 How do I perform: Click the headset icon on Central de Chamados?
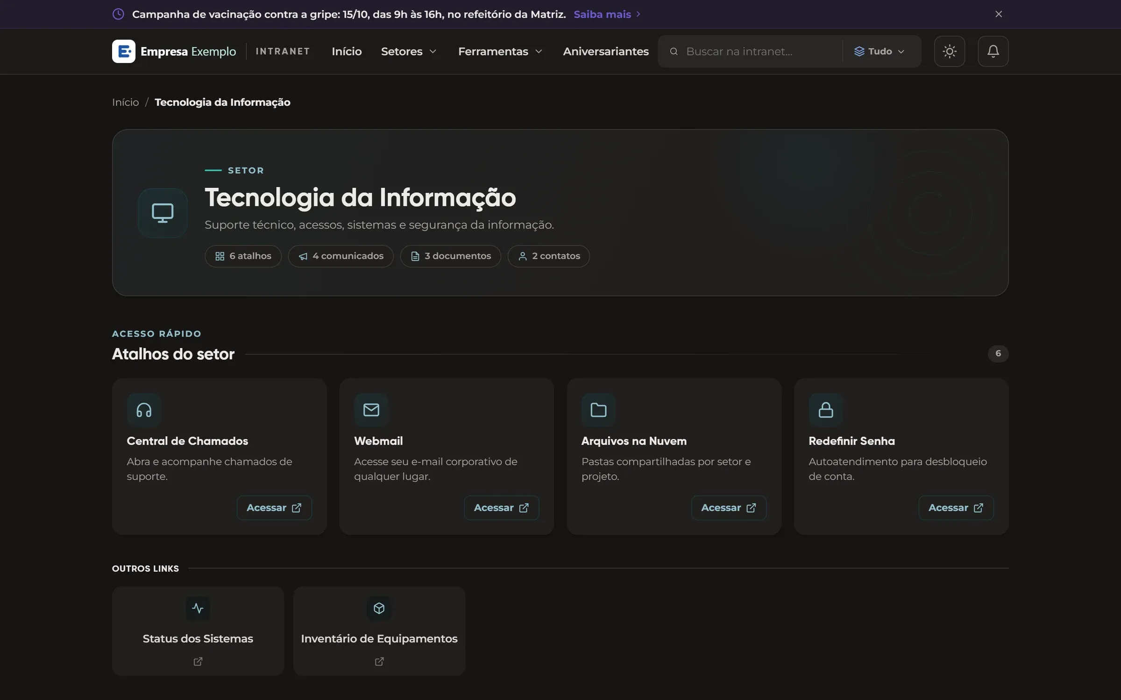[x=144, y=410]
